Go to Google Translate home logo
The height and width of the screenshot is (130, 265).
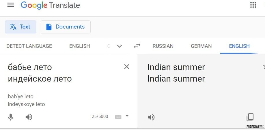[50, 5]
